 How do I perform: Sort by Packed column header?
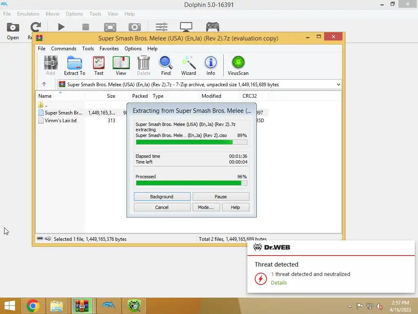(x=133, y=96)
